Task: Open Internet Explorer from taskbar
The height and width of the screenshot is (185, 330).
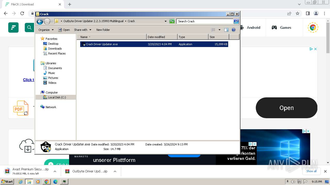Action: (x=20, y=182)
